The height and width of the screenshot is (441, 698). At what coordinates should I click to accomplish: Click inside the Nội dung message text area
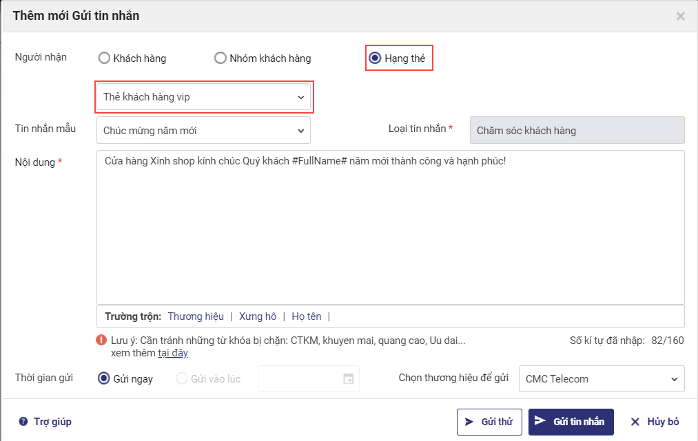pos(390,227)
